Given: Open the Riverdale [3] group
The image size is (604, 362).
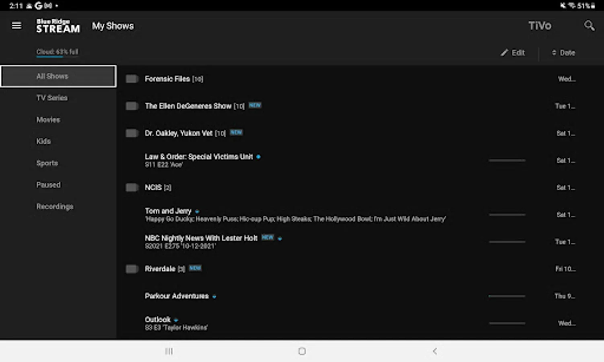Looking at the screenshot, I should tap(165, 269).
